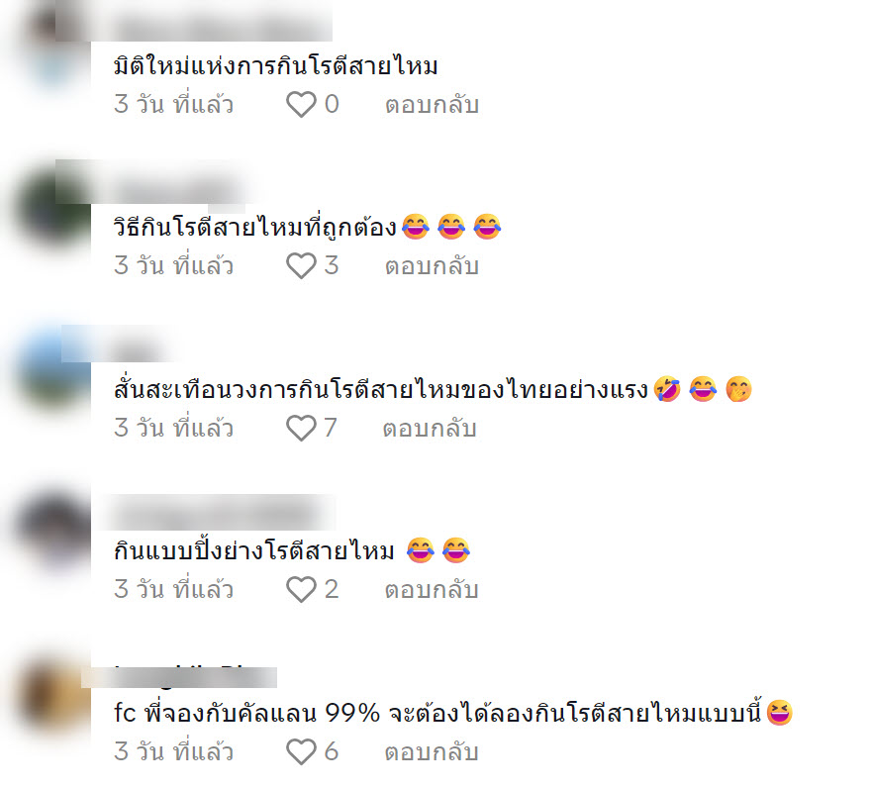Open avatar beside สั่นสะเทือนวงการ comment
This screenshot has height=789, width=872.
pos(54,371)
